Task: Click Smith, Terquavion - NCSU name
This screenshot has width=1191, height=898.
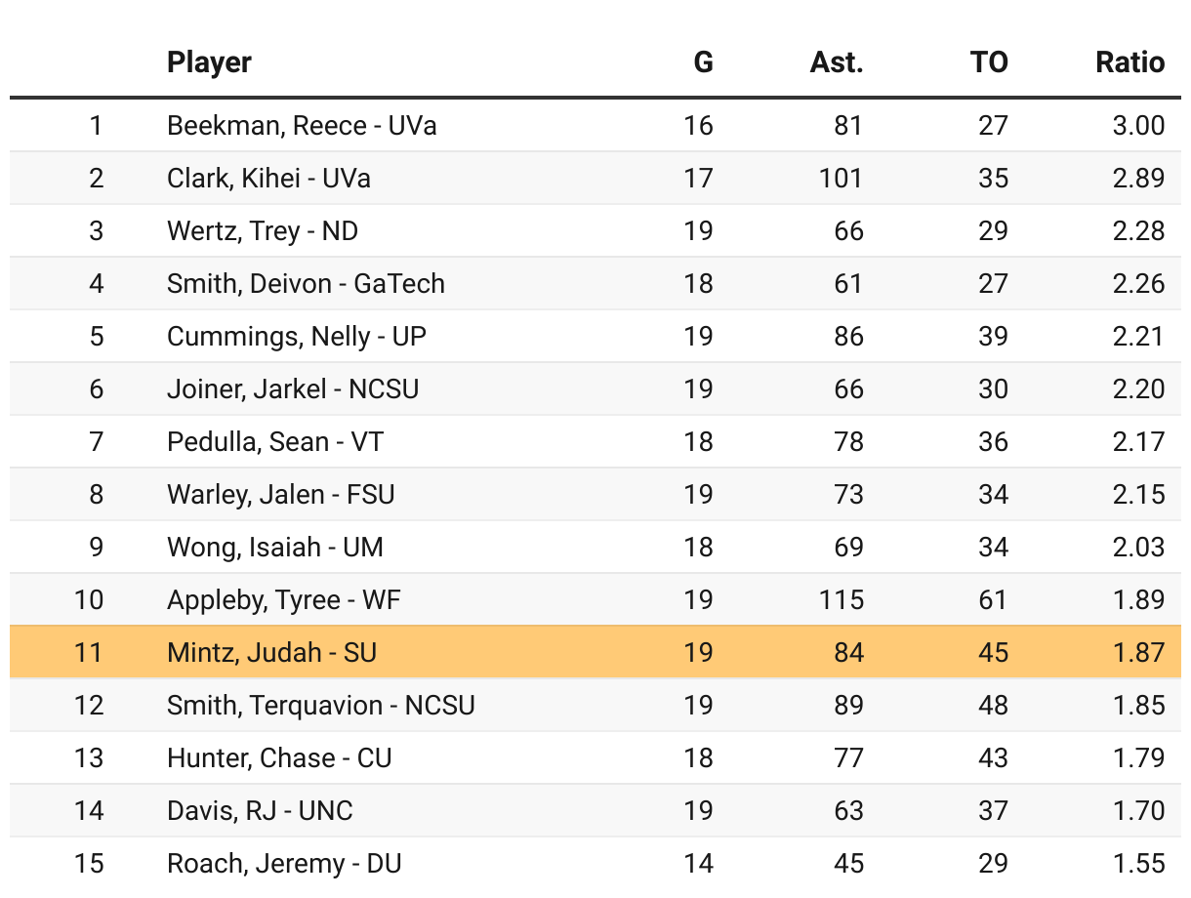Action: pos(321,706)
